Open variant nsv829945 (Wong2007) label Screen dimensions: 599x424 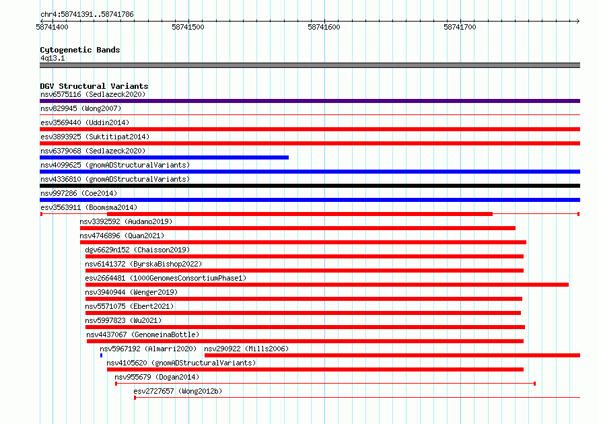pos(81,108)
